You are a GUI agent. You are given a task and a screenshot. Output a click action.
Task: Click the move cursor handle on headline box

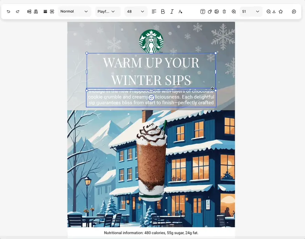[x=212, y=89]
